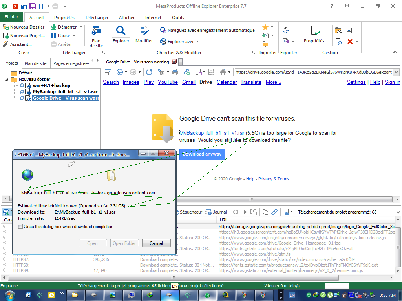Click the star Importer favorites icon
The height and width of the screenshot is (301, 402).
pyautogui.click(x=265, y=27)
